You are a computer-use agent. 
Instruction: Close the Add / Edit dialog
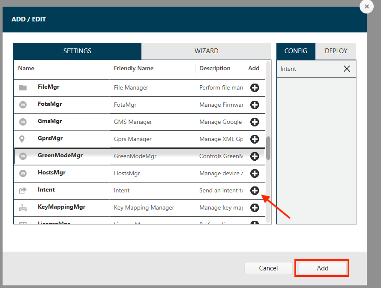pos(366,7)
